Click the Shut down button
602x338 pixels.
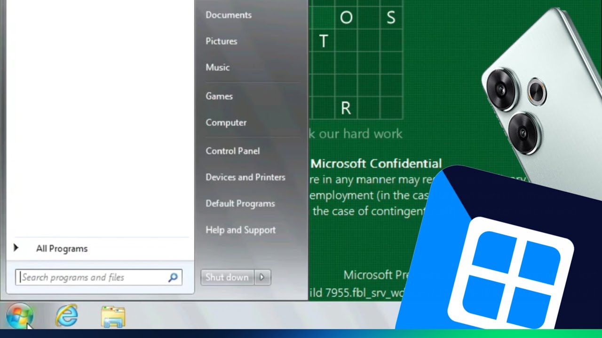tap(227, 277)
